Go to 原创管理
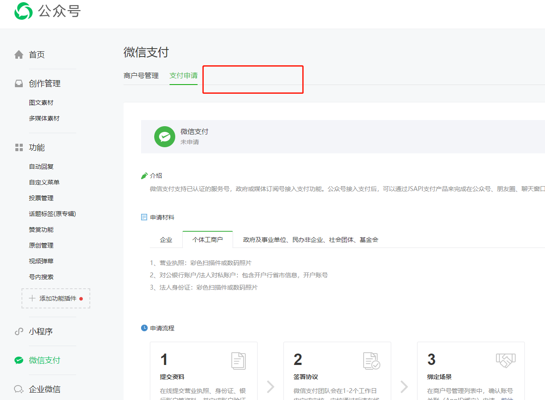The width and height of the screenshot is (545, 400). [41, 245]
